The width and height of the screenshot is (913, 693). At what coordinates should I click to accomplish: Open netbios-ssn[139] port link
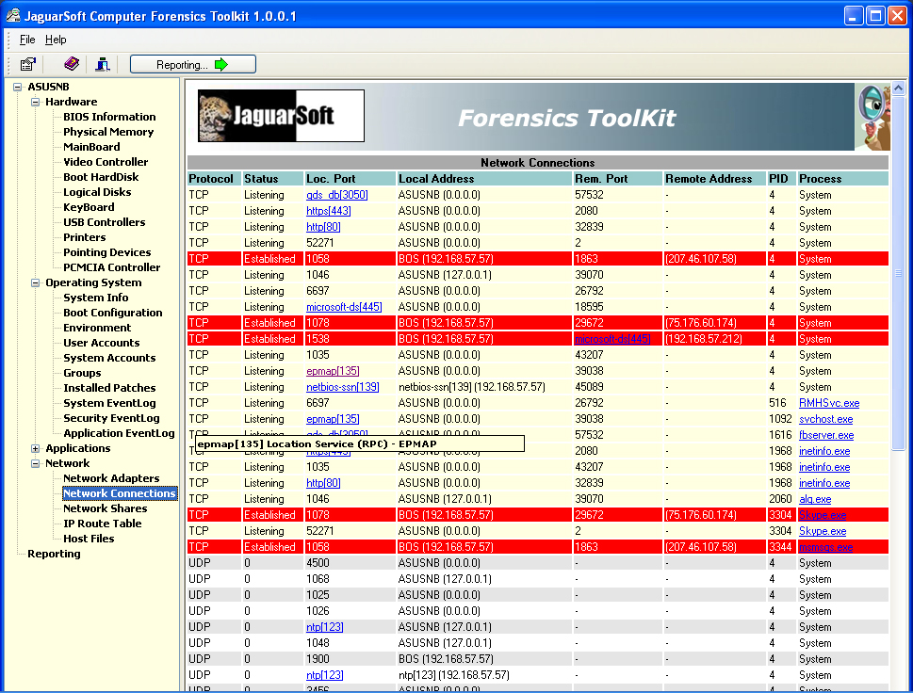point(342,387)
